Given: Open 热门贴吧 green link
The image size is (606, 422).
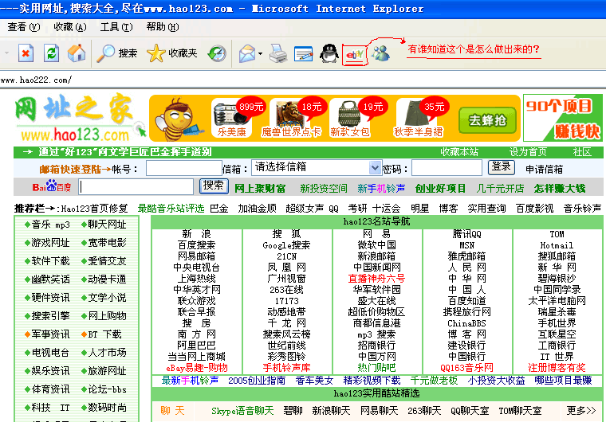Looking at the screenshot, I should coord(376,368).
